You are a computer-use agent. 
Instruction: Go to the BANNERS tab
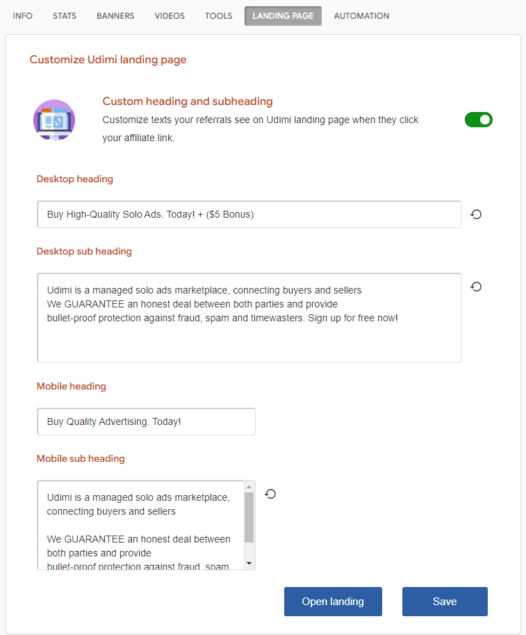[x=115, y=16]
